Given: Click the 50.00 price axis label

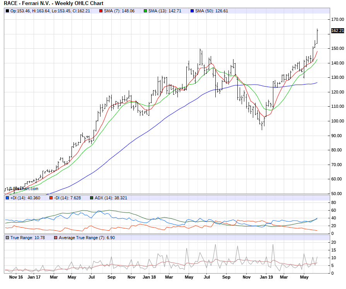Looking at the screenshot, I should coord(336,194).
